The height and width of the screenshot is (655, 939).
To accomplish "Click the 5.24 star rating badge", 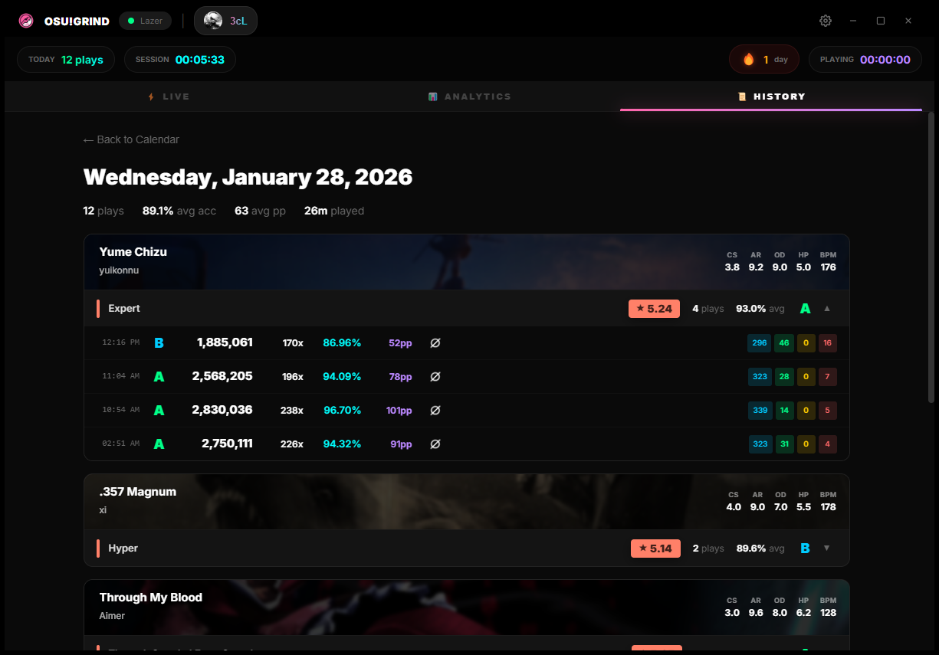I will coord(653,309).
